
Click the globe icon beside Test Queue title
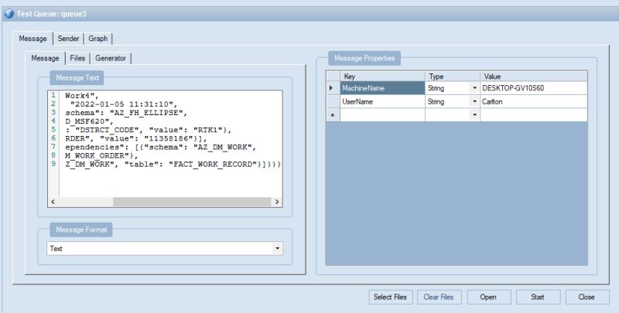click(9, 14)
